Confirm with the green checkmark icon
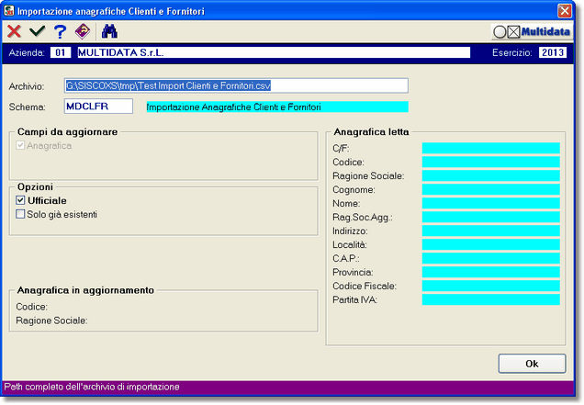This screenshot has width=584, height=405. coord(38,31)
